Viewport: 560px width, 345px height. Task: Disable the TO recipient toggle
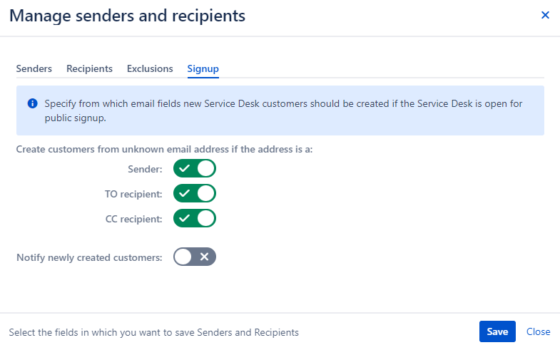[x=195, y=193]
